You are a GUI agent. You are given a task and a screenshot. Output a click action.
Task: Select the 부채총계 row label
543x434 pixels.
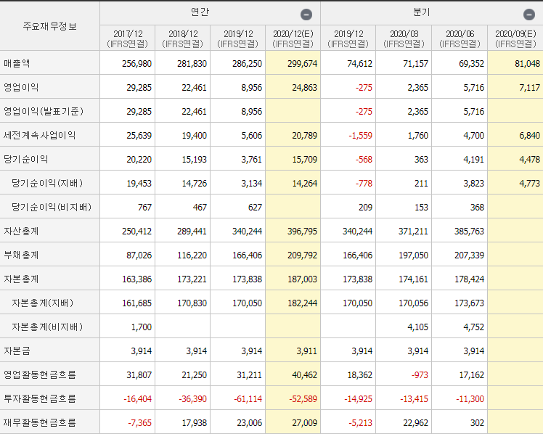(21, 255)
